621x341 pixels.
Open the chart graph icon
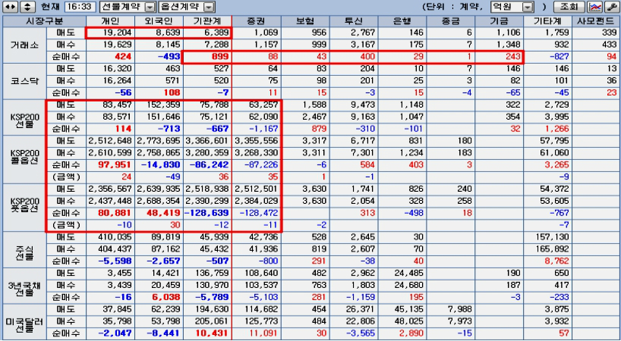click(595, 7)
